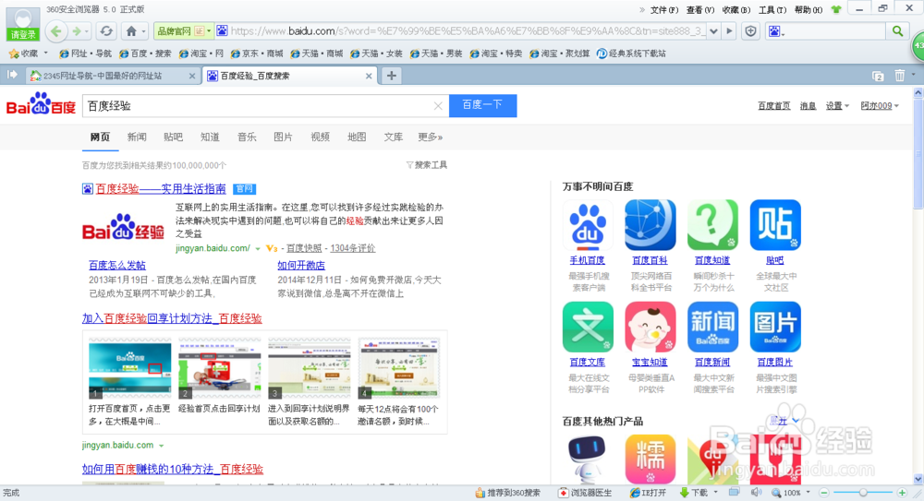Select the 图片 search tab
The width and height of the screenshot is (924, 501).
pos(283,137)
